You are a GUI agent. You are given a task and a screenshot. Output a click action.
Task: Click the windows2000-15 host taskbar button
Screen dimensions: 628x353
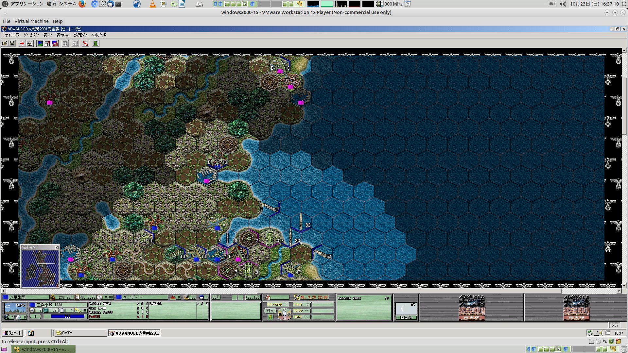click(x=44, y=349)
